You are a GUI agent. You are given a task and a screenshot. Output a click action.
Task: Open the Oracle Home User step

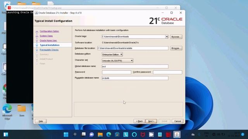pos(48,41)
